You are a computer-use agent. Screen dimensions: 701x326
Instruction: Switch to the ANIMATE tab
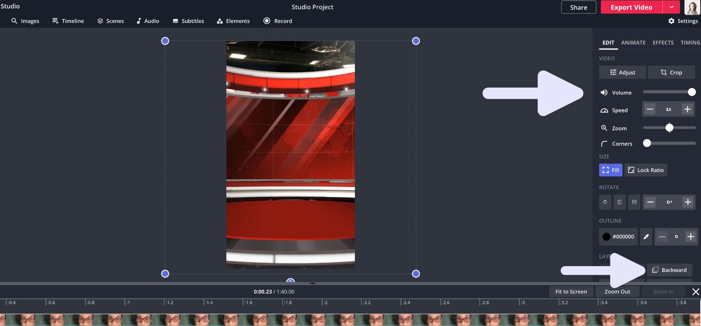(x=633, y=43)
